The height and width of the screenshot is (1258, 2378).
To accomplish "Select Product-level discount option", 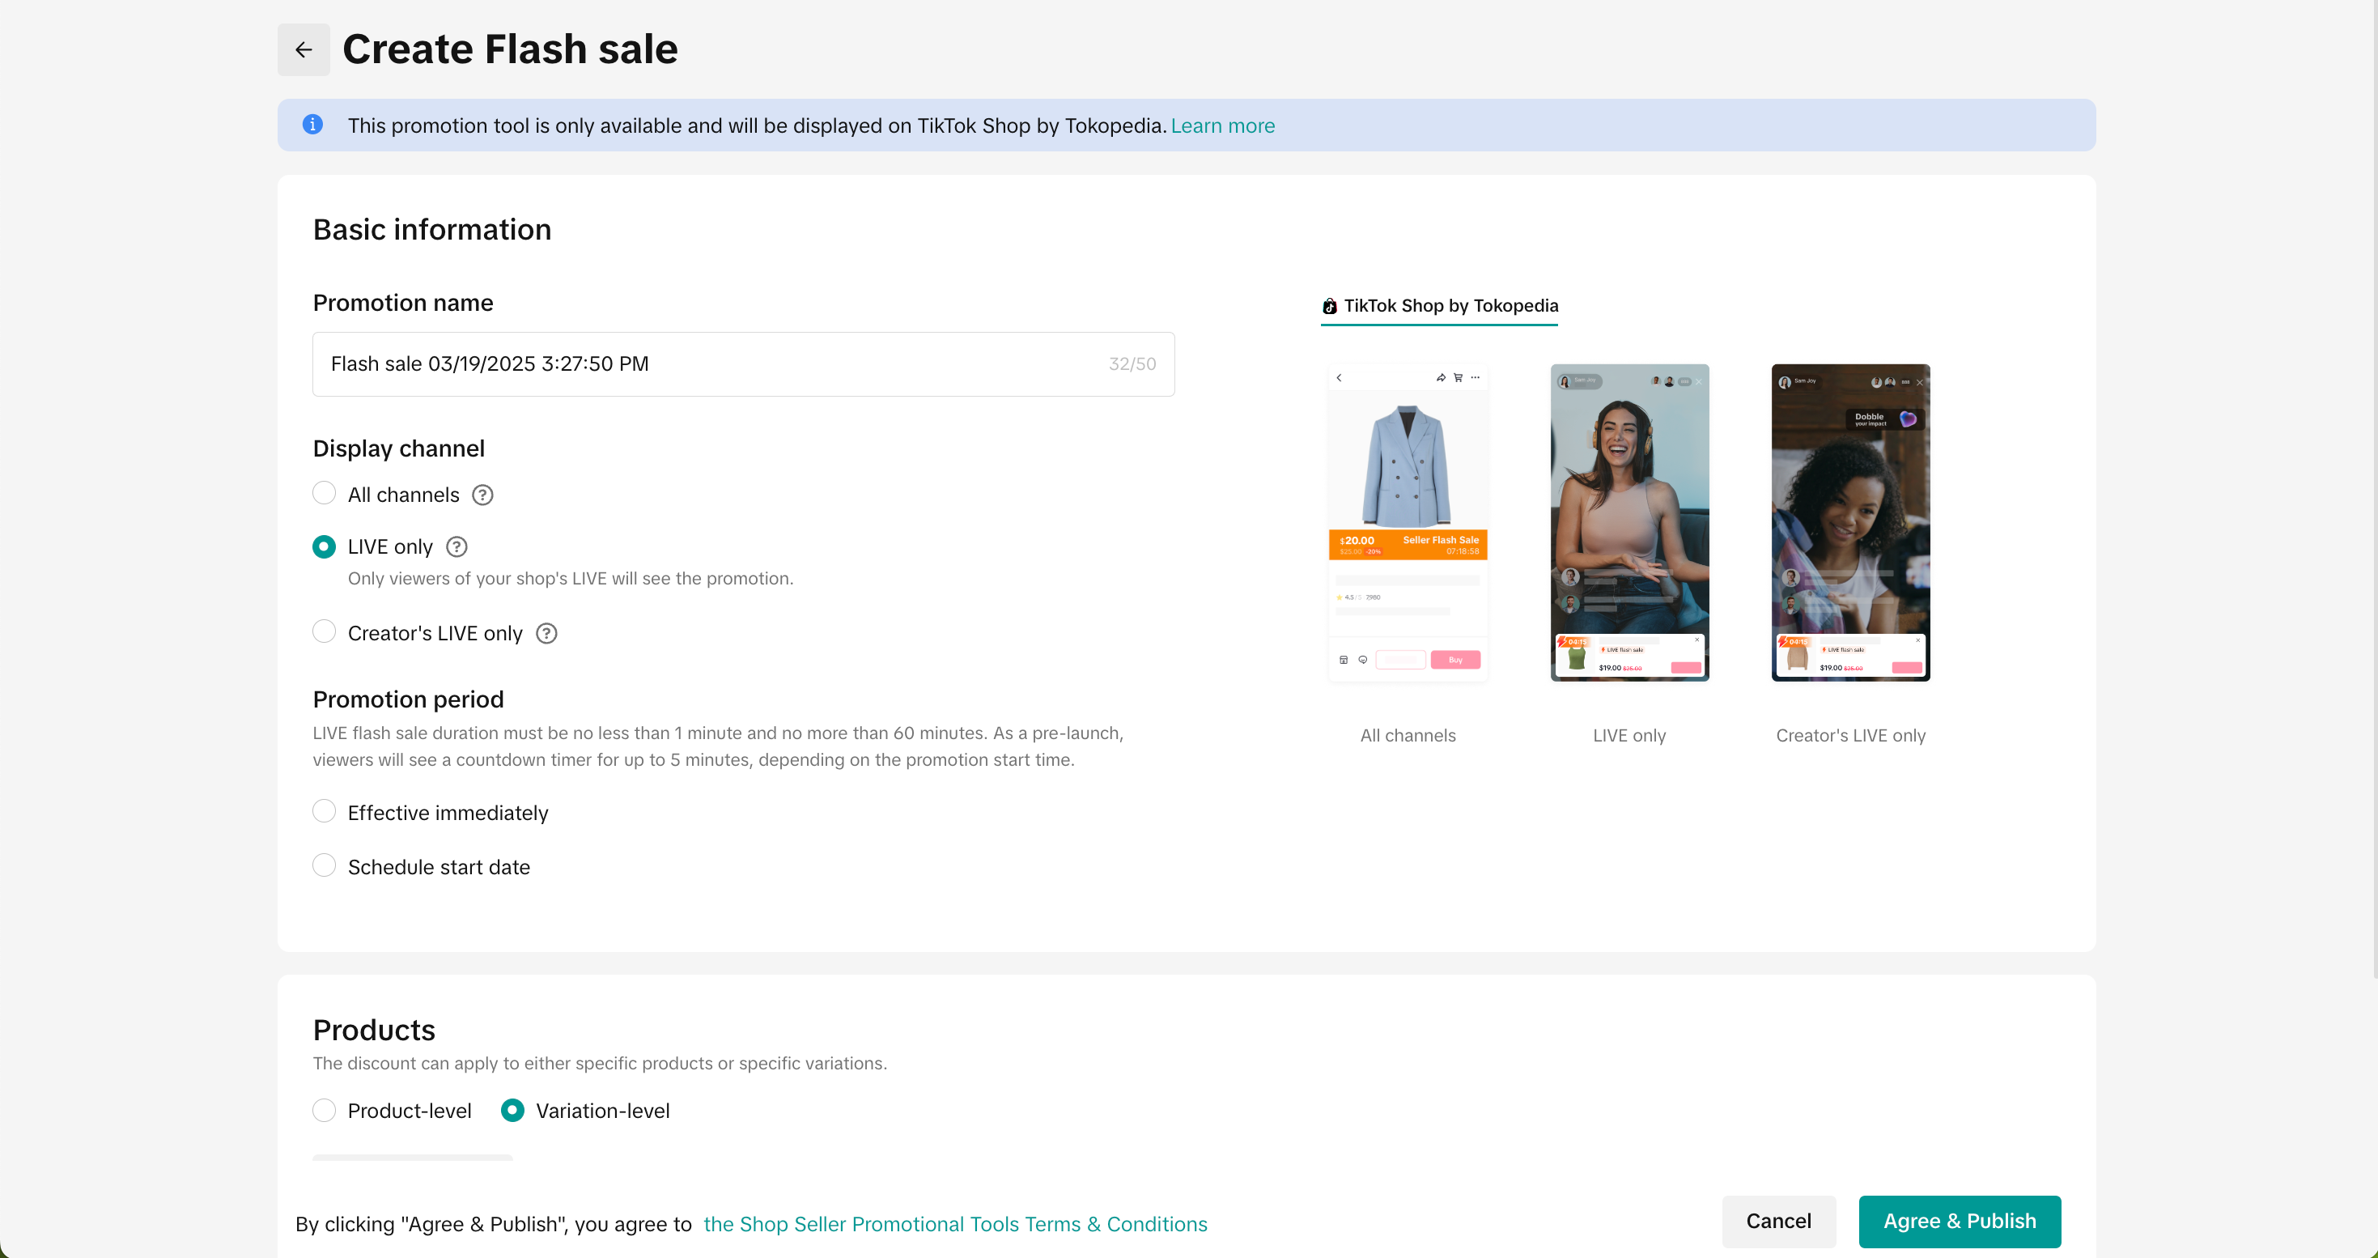I will point(324,1111).
